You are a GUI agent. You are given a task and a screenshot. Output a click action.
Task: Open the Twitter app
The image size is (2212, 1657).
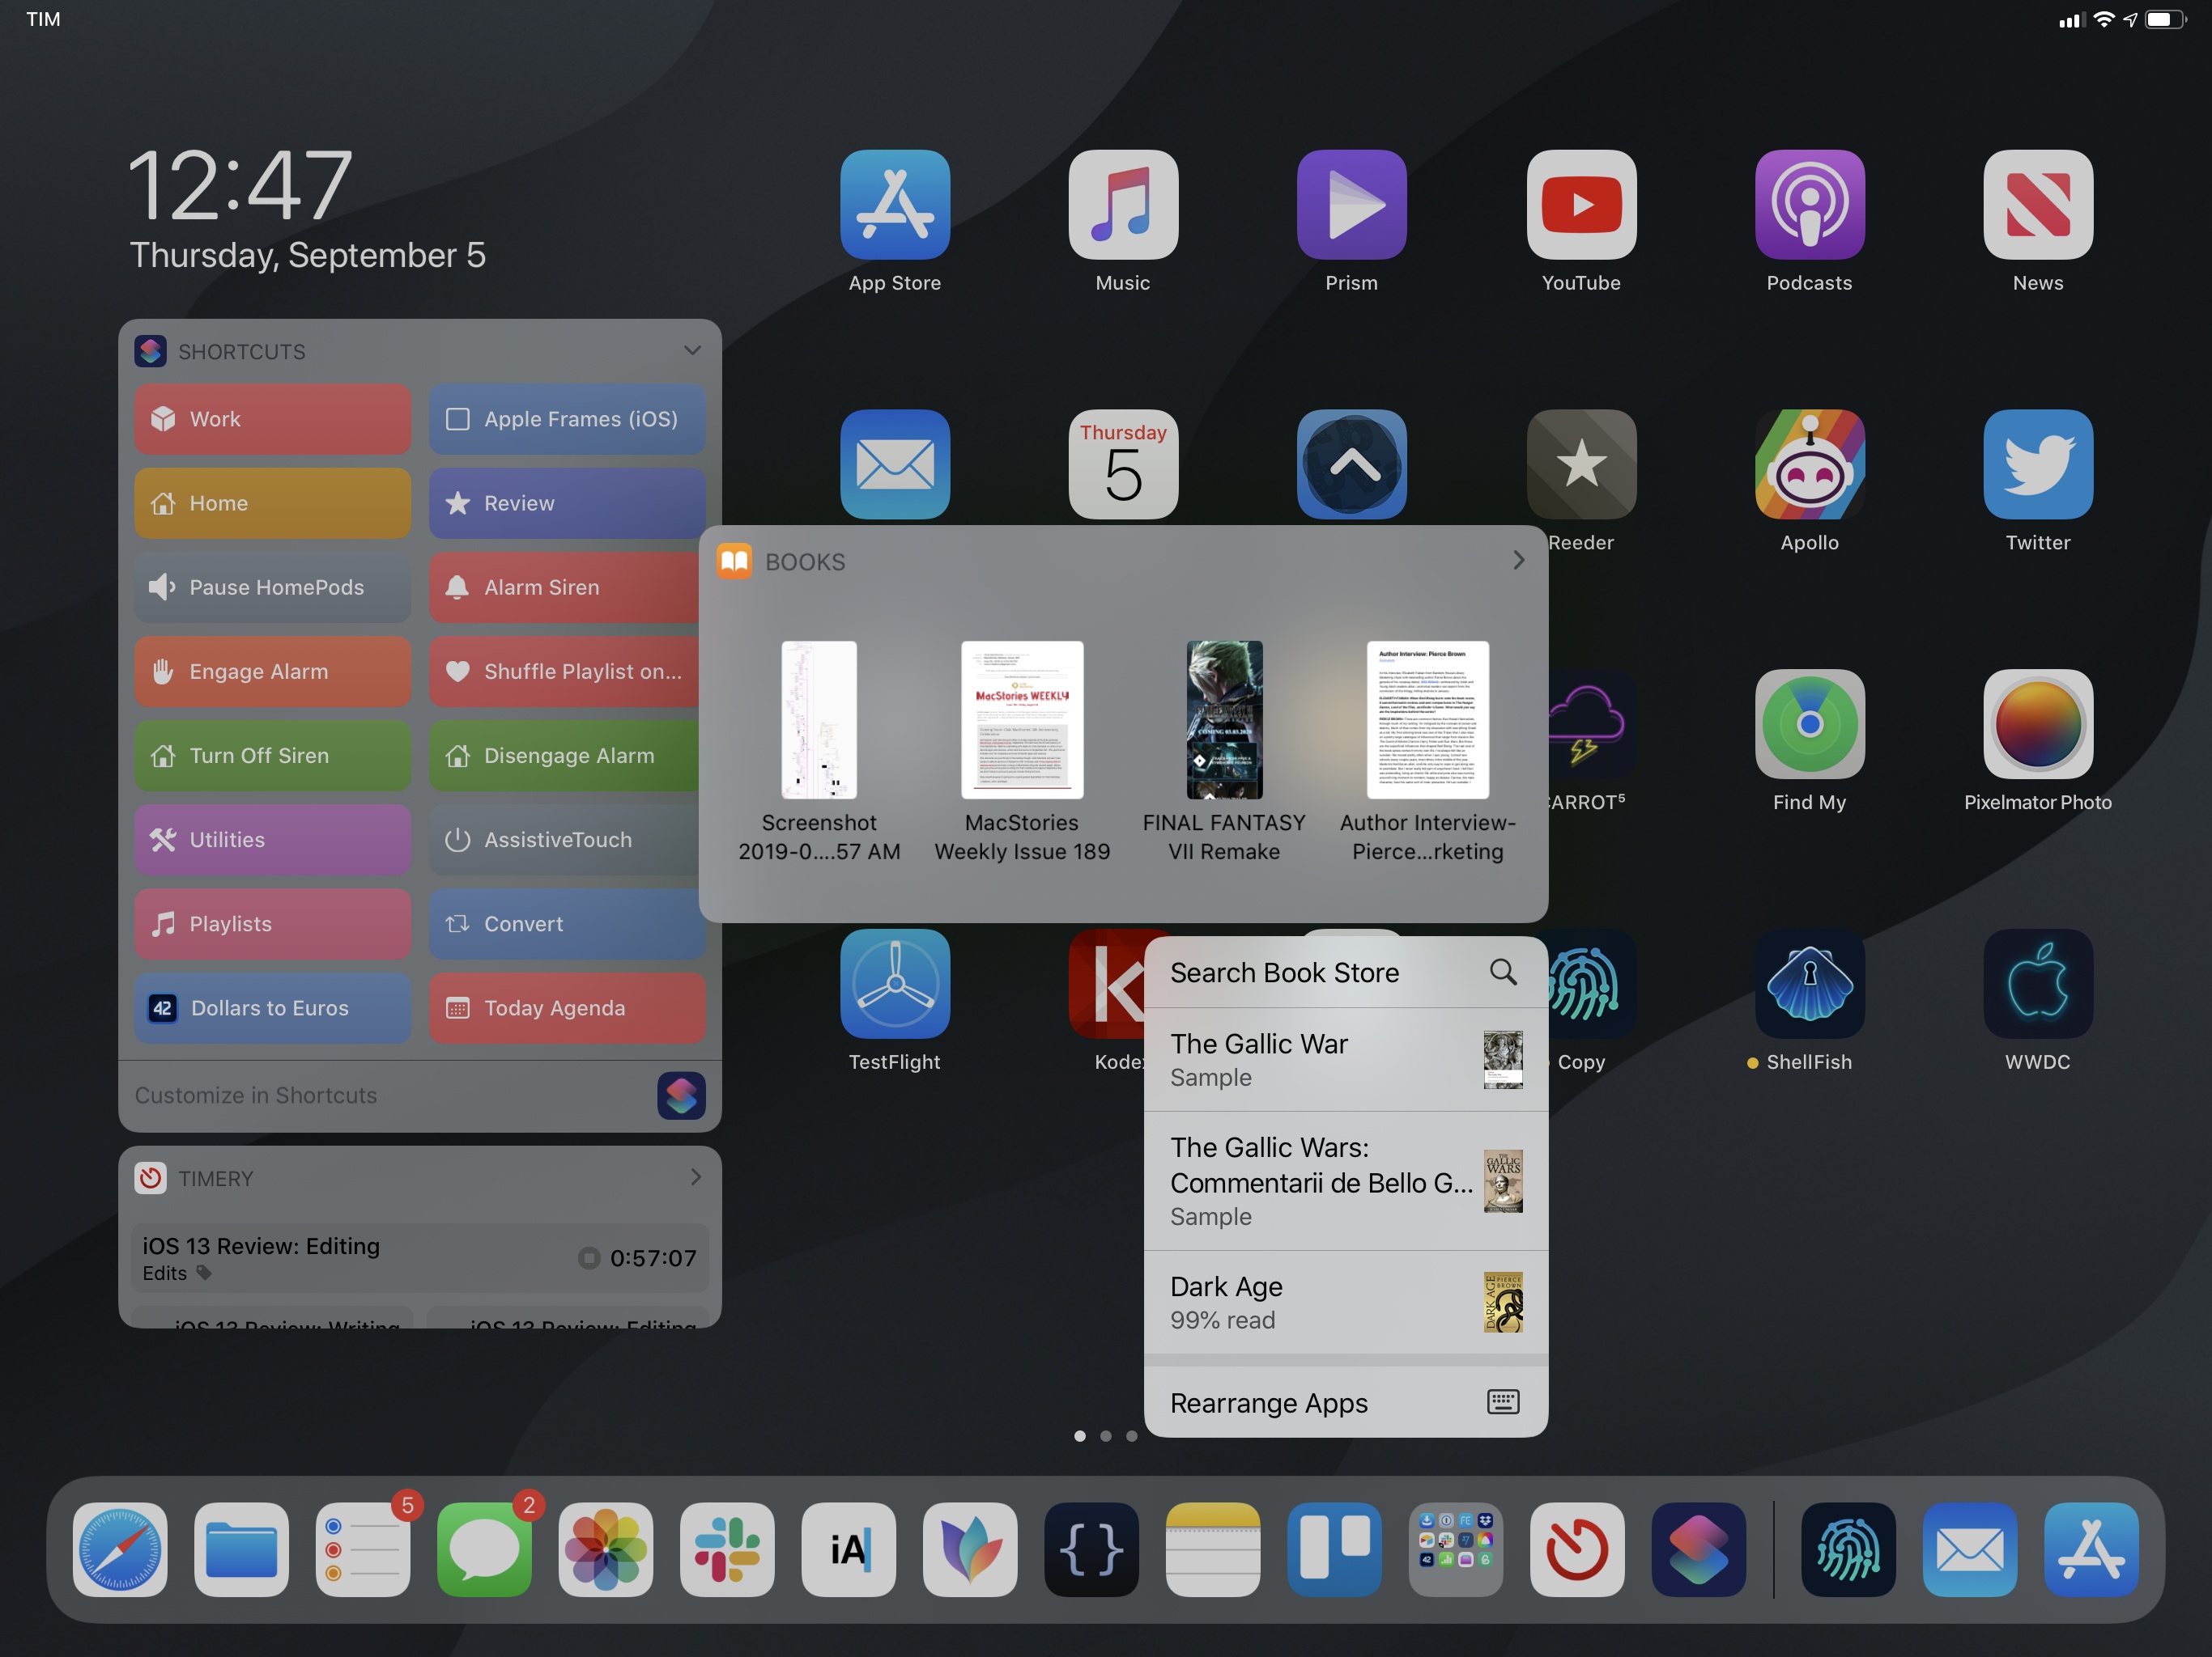(x=2038, y=464)
